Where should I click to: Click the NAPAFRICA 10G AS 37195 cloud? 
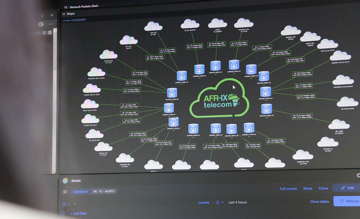coord(303,155)
